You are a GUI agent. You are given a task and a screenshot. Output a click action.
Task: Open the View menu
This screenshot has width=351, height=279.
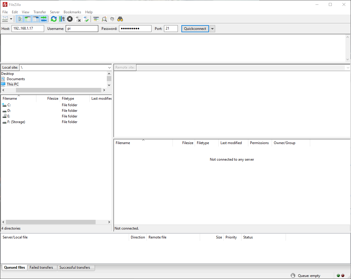click(x=25, y=12)
